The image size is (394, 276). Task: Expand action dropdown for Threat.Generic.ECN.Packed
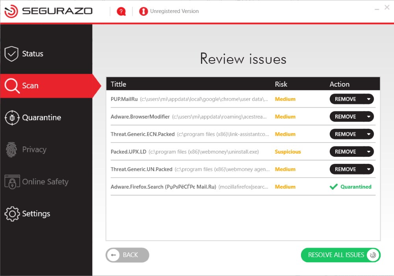369,134
